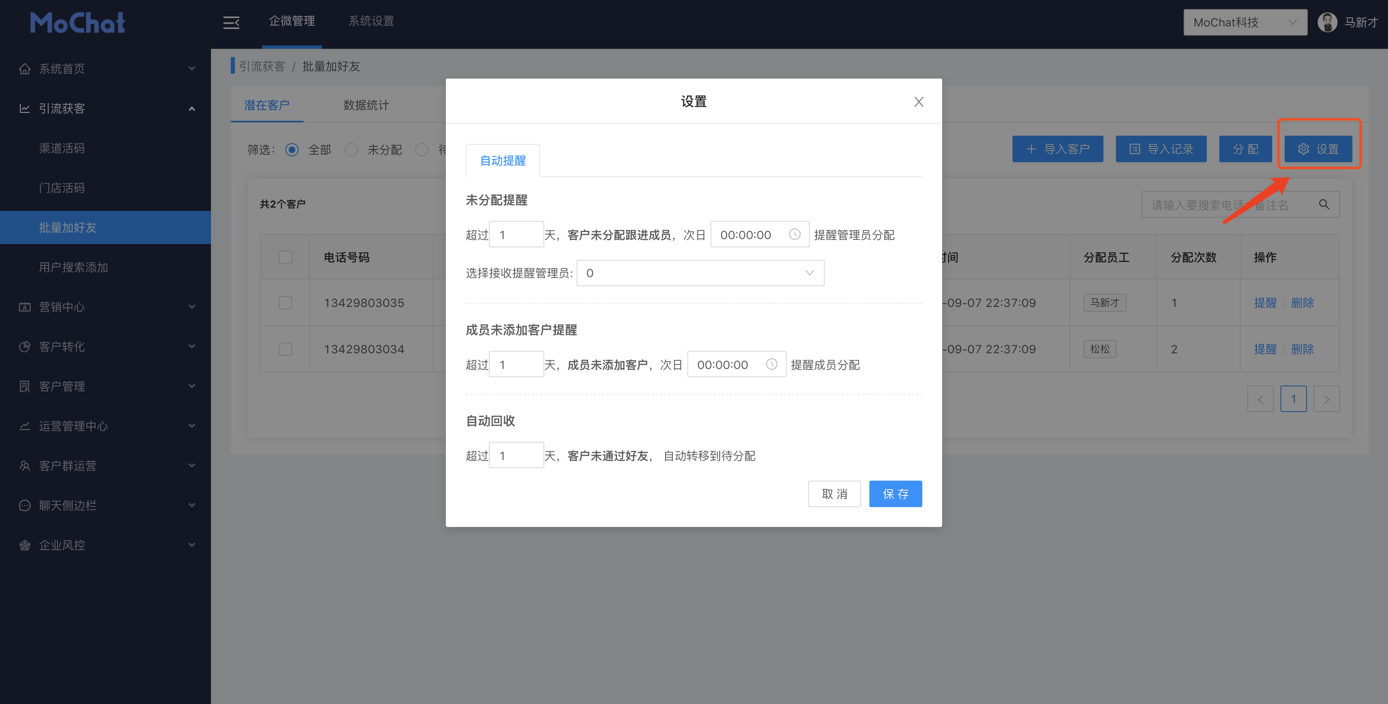Click the 自动回收 days input field
Screen dimensions: 1388x704
(516, 455)
